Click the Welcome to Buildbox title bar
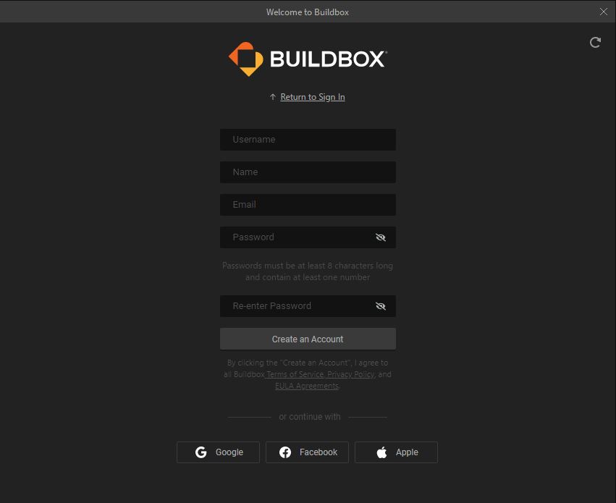The image size is (616, 503). (x=308, y=12)
